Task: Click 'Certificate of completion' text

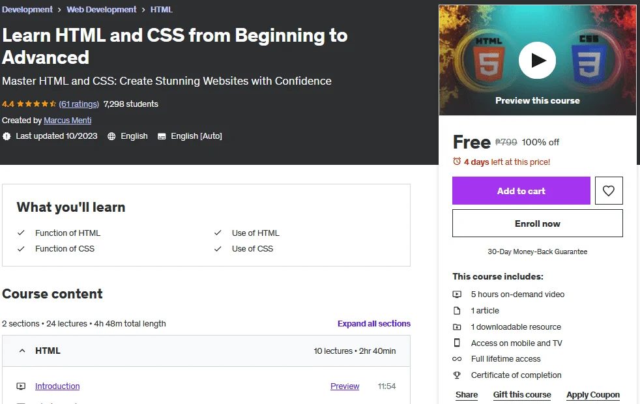Action: 516,375
